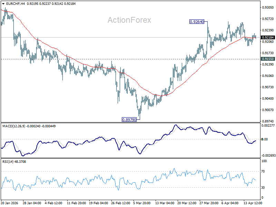
Task: Open the EURCHF,H4 chart dropdown triangle
Action: point(3,4)
